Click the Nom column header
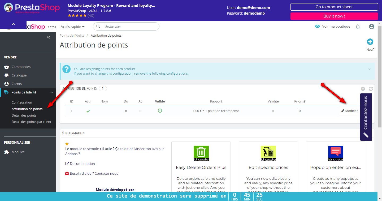 (104, 101)
